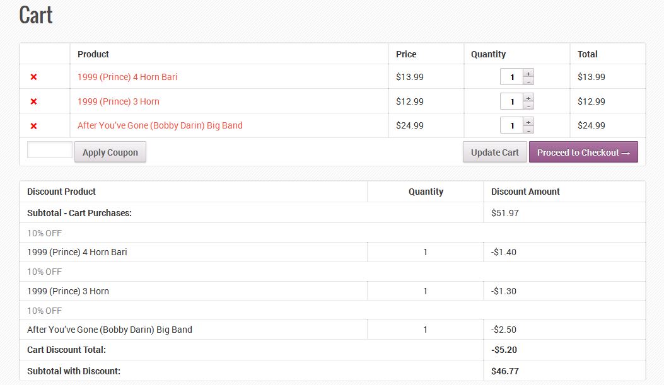This screenshot has width=664, height=385.
Task: Focus quantity field for 1999 (Prince) 4 Horn Bari
Action: (x=511, y=77)
